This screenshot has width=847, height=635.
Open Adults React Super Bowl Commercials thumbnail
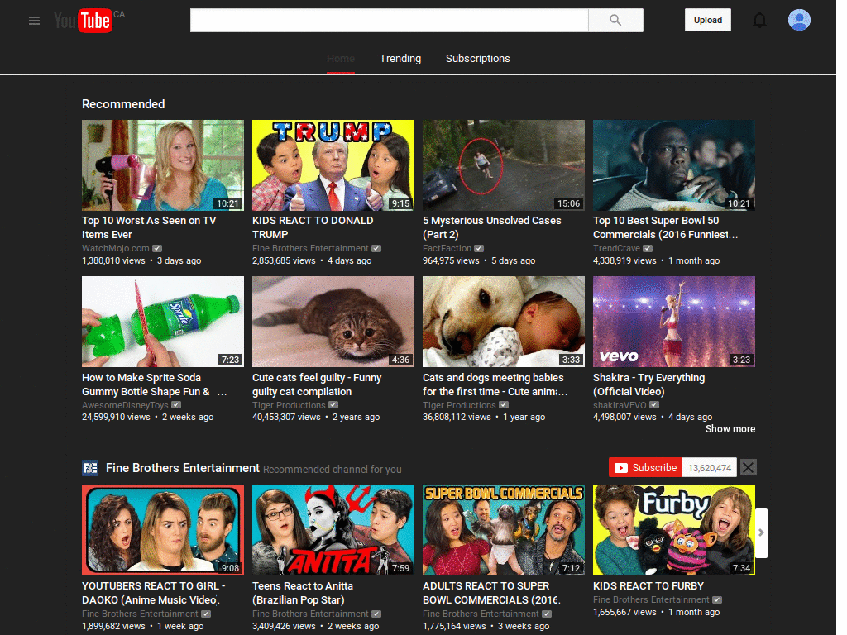504,530
